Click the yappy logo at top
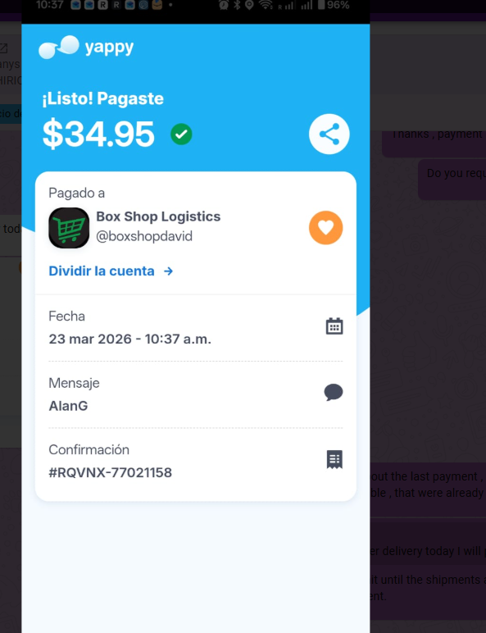The width and height of the screenshot is (486, 633). tap(86, 48)
